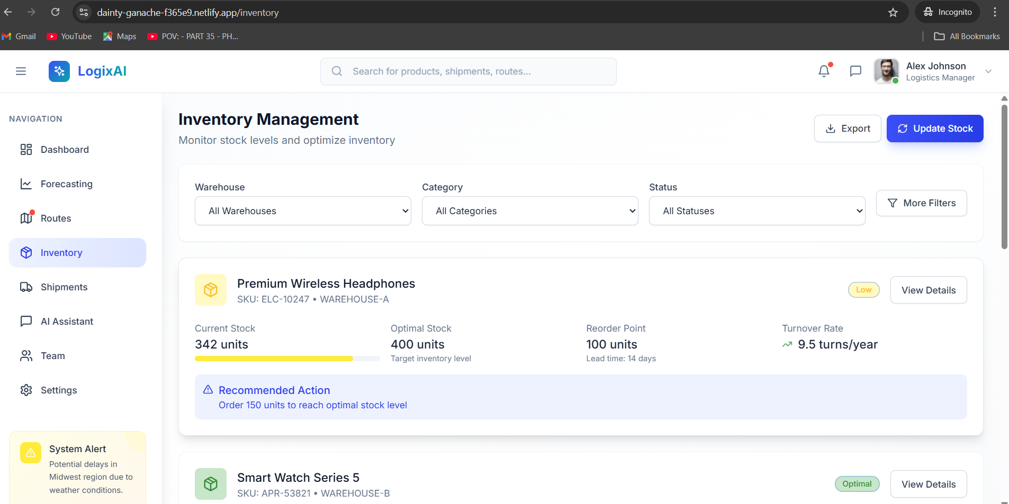The image size is (1009, 504).
Task: Toggle the hamburger sidebar menu
Action: coord(21,71)
